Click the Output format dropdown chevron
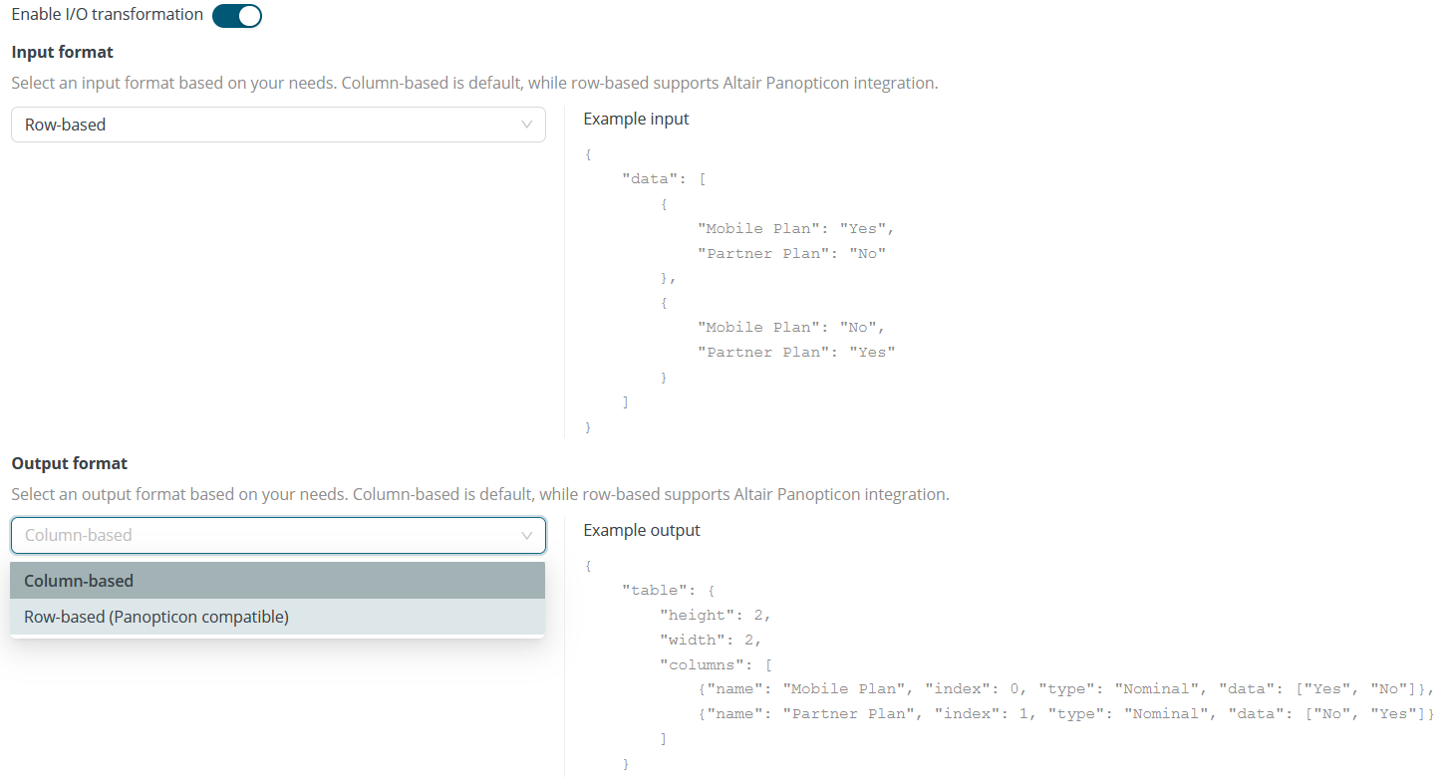This screenshot has height=777, width=1453. (x=526, y=535)
